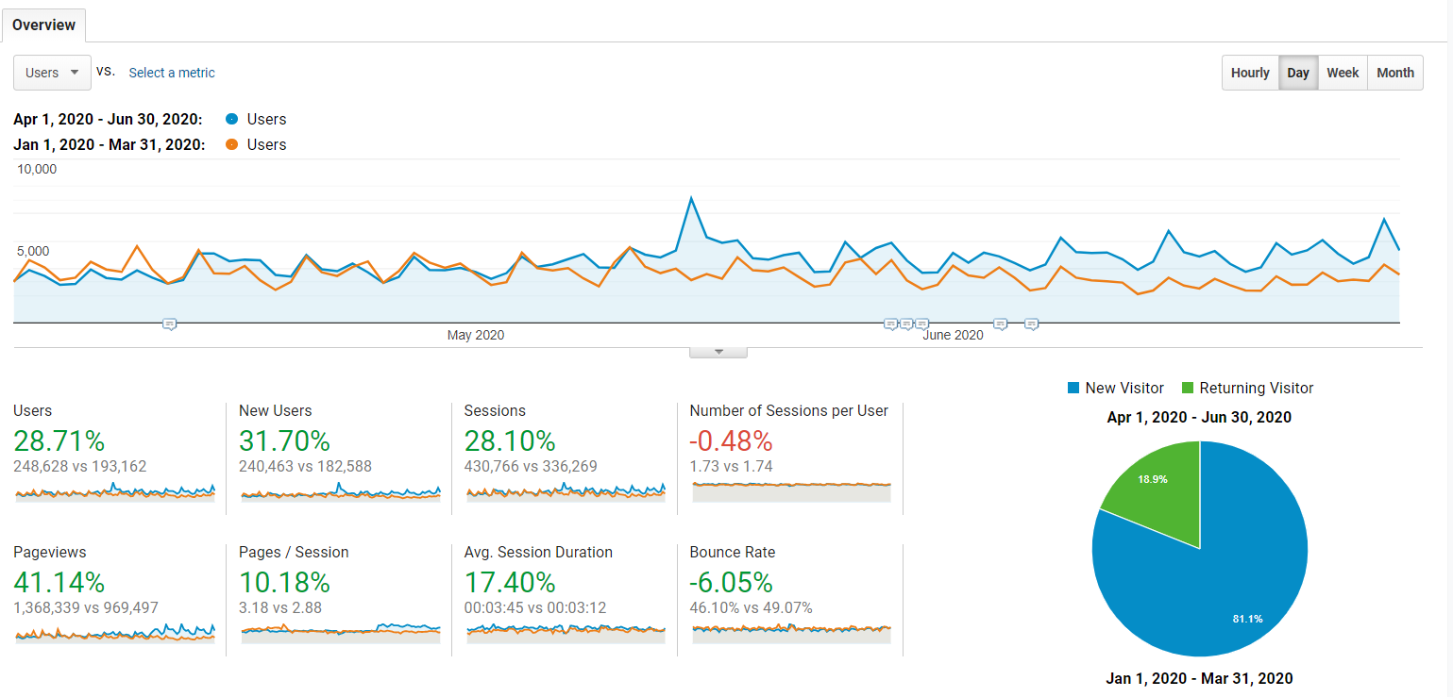This screenshot has width=1453, height=697.
Task: Click the orange Users legend dot
Action: 232,145
